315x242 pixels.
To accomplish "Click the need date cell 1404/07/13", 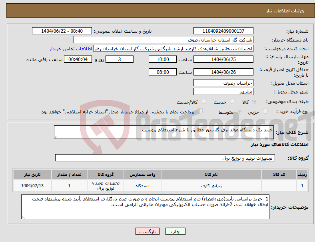I will pos(32,186).
